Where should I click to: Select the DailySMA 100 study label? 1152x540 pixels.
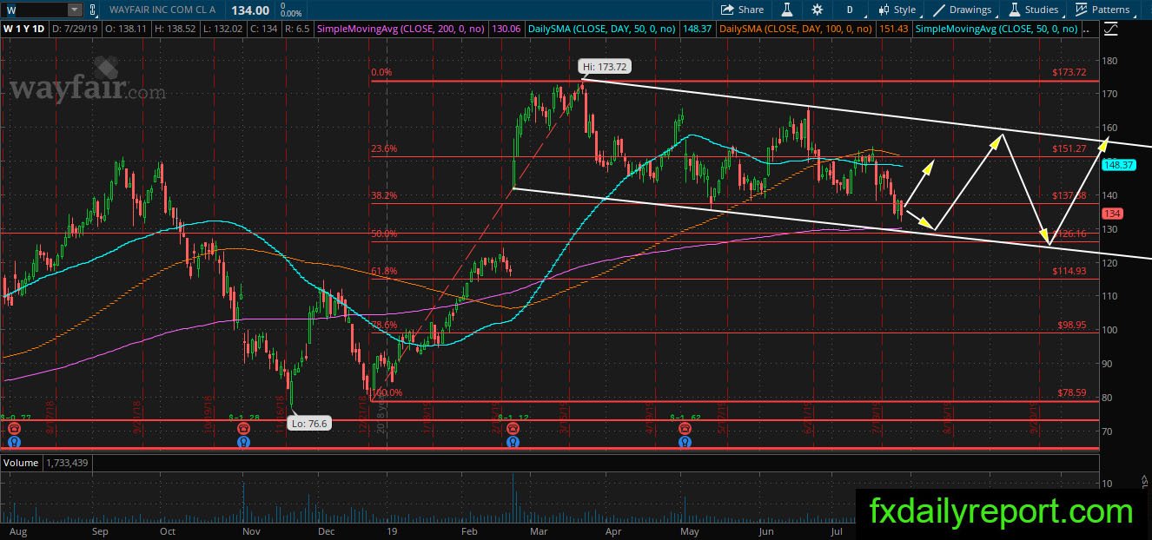[797, 29]
